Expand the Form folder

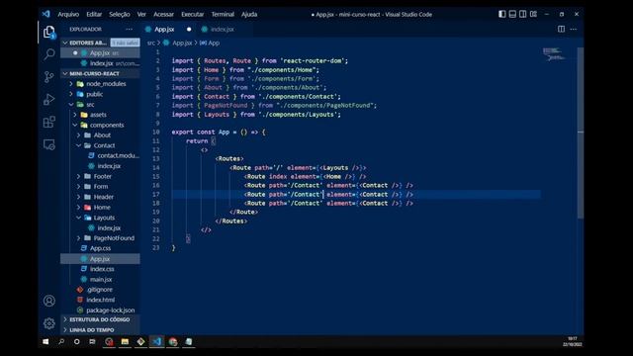click(79, 187)
